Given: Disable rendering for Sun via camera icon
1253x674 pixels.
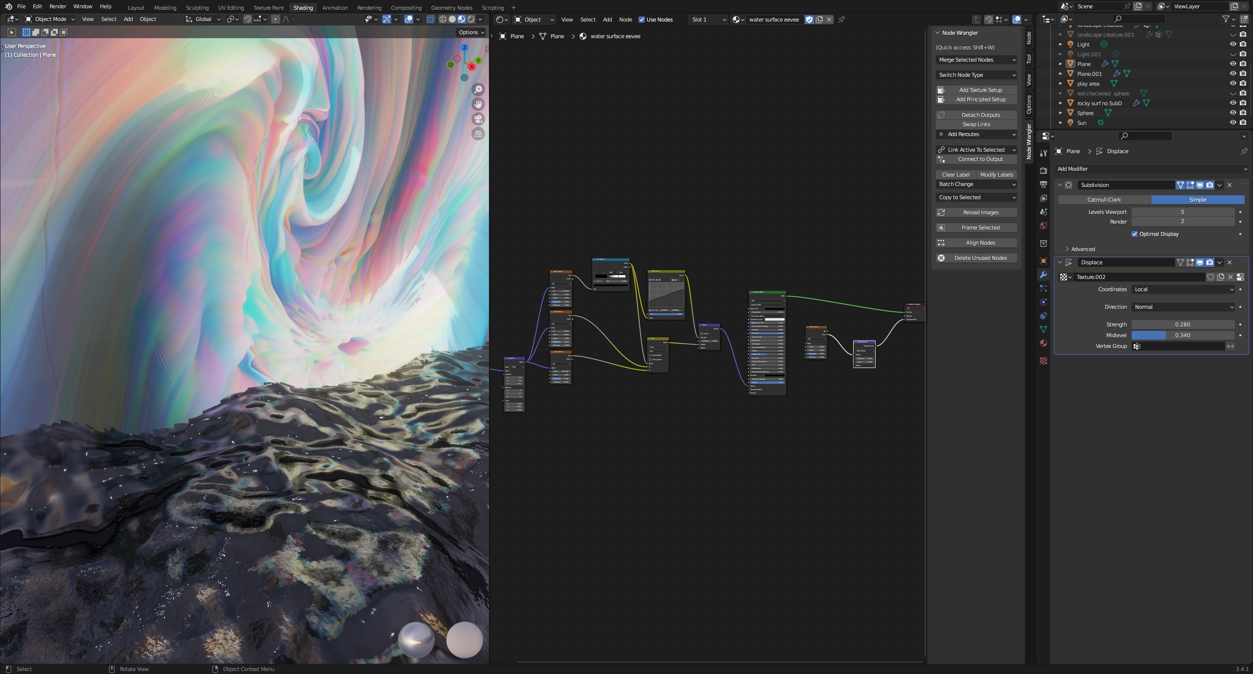Looking at the screenshot, I should click(x=1243, y=122).
